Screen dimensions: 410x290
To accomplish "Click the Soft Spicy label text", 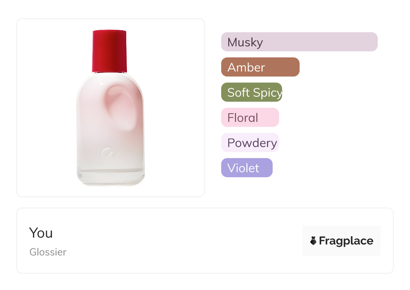I will pyautogui.click(x=255, y=93).
